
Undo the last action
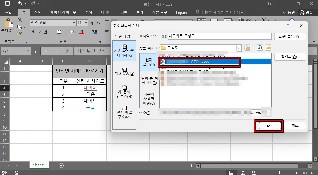pyautogui.click(x=20, y=4)
